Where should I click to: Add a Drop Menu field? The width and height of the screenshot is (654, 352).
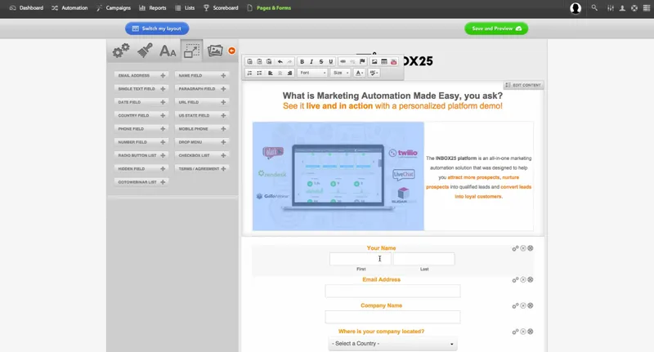tap(202, 142)
